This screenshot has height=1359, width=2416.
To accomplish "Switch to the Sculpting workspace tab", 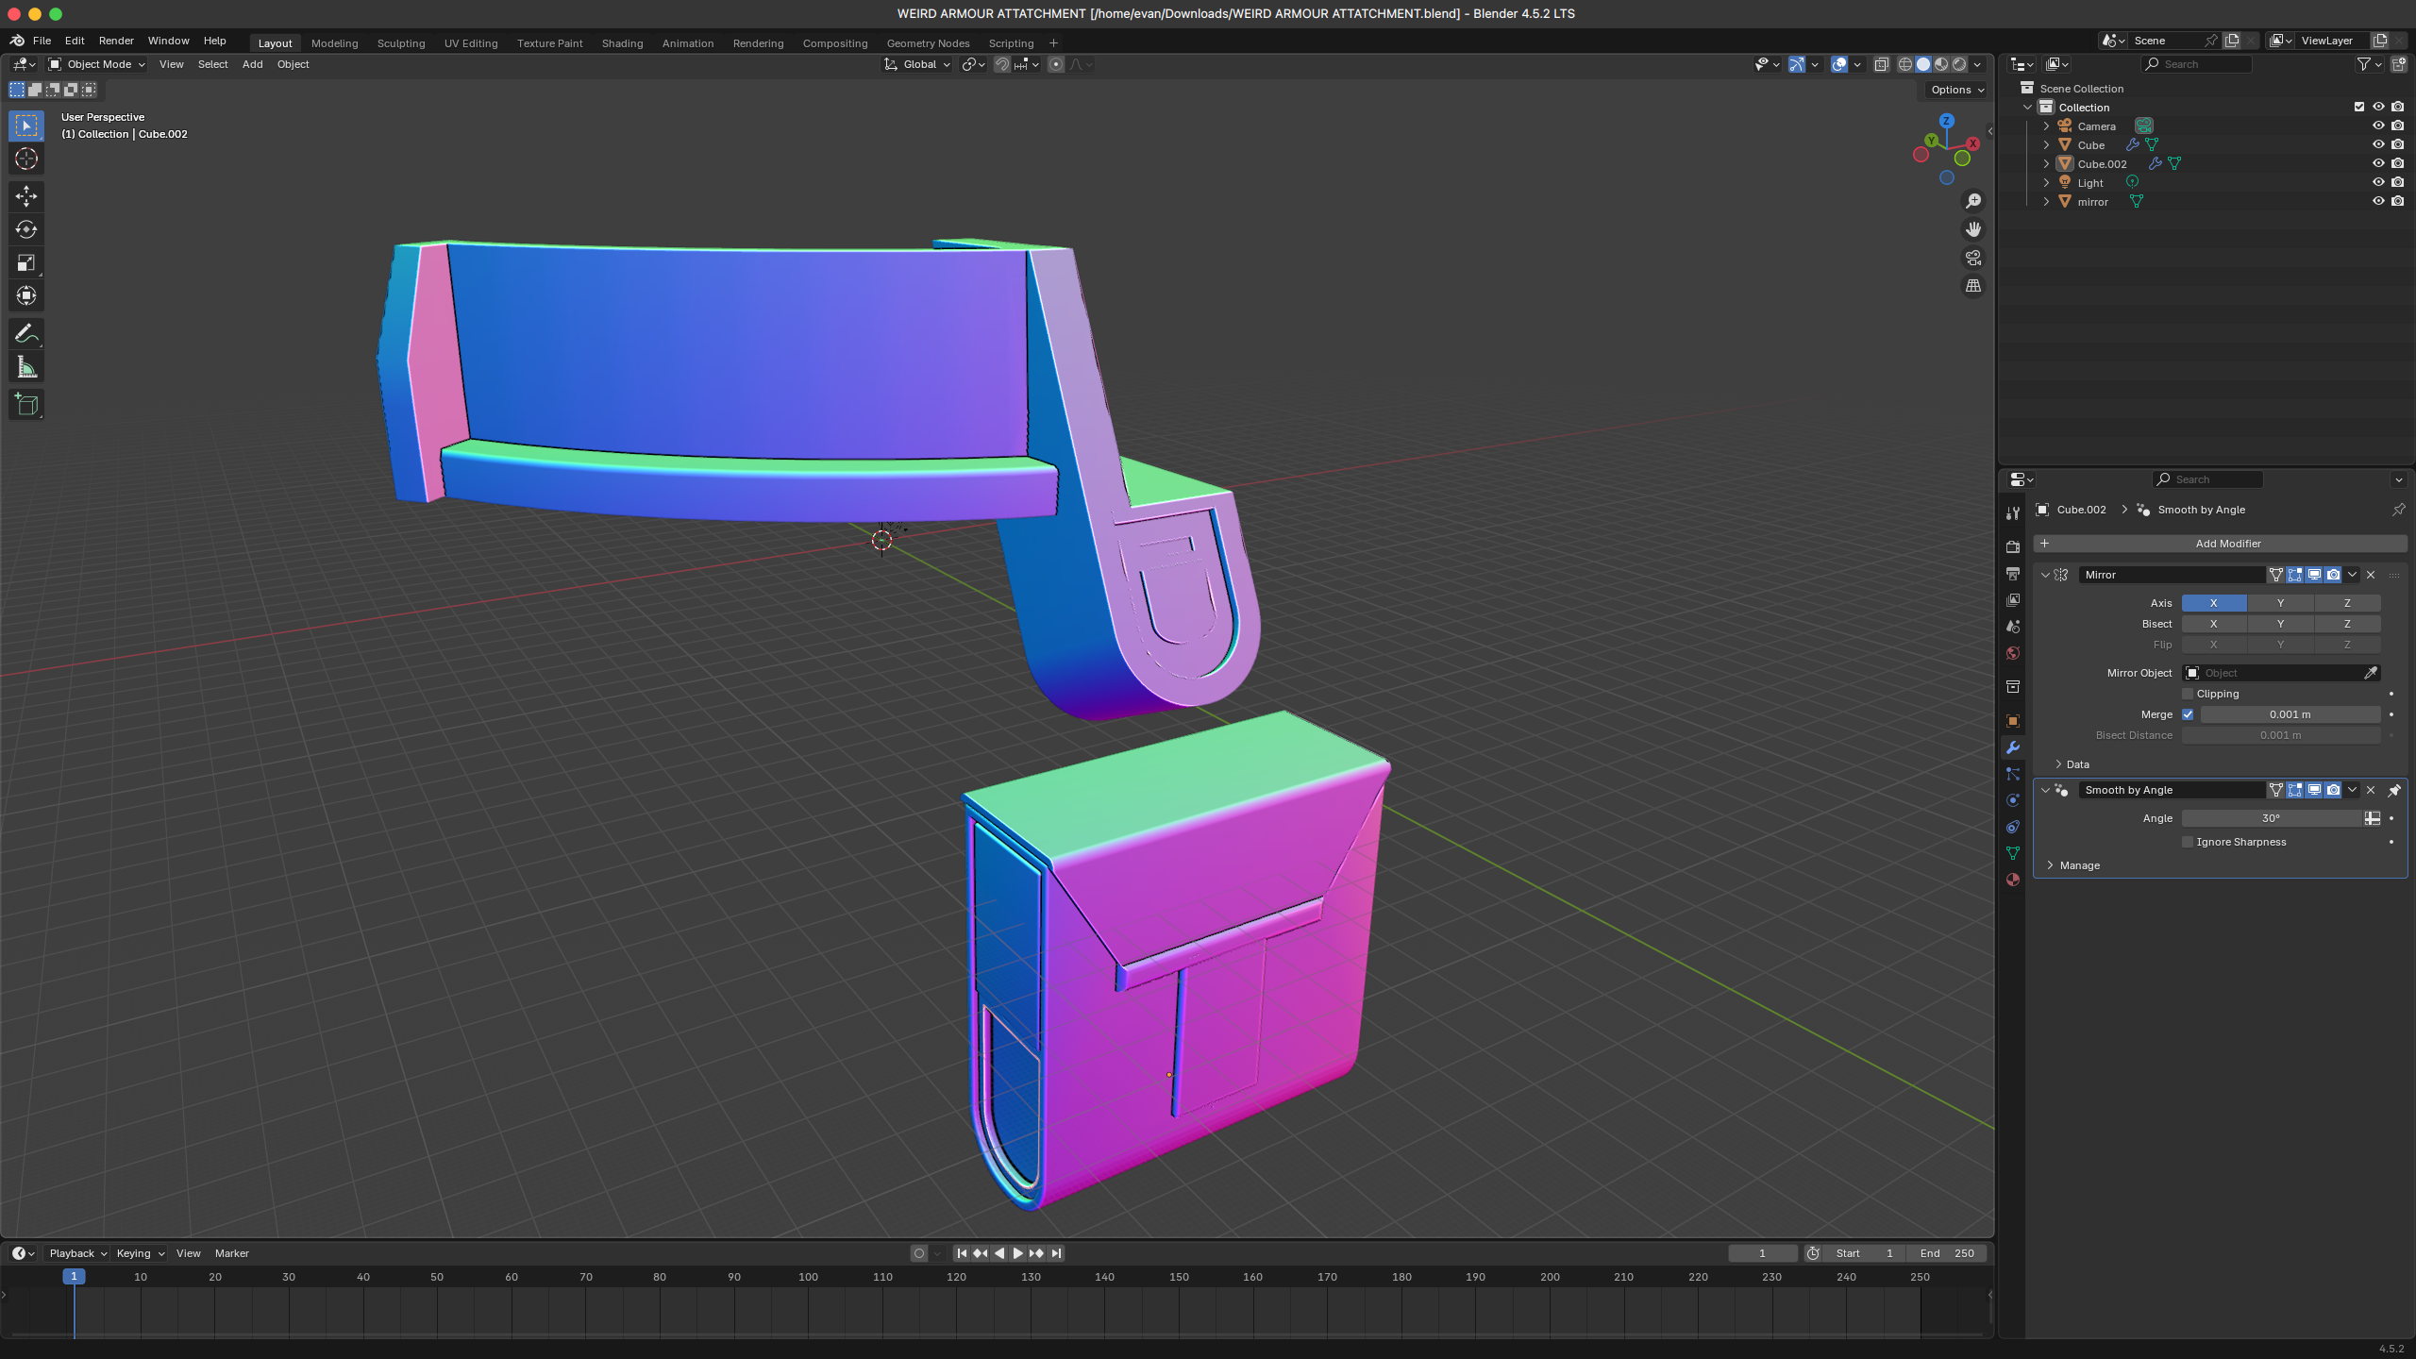I will pyautogui.click(x=400, y=43).
